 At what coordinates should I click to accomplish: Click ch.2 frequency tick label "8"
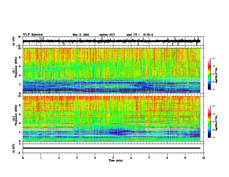coord(20,105)
